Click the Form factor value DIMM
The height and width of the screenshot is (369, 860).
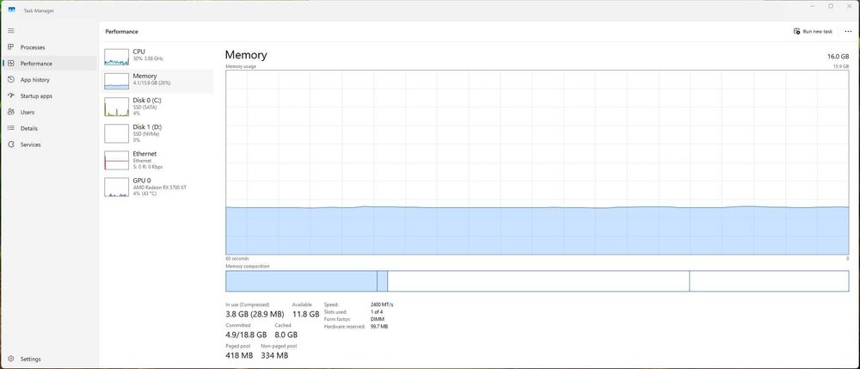coord(377,319)
